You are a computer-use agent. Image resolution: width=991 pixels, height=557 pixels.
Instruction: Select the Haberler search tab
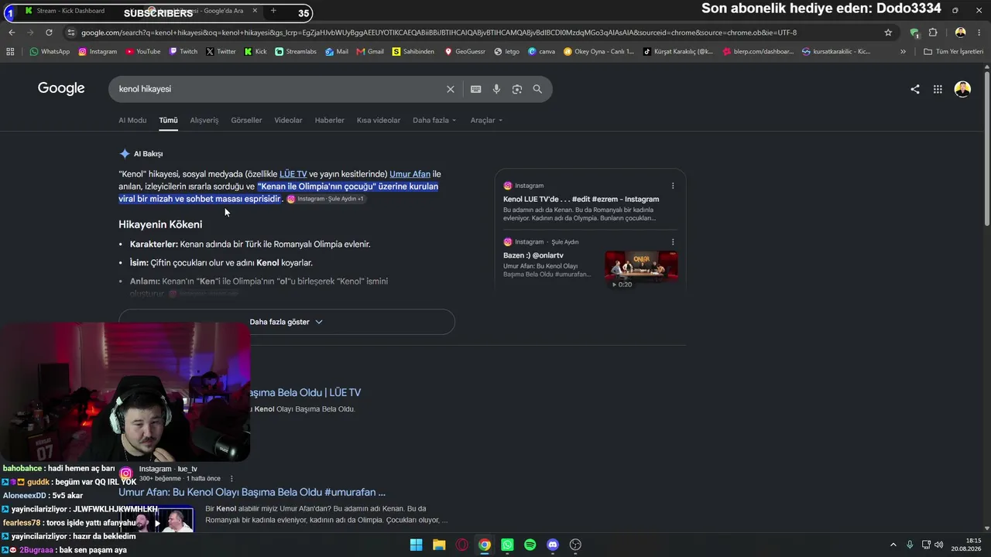point(329,121)
